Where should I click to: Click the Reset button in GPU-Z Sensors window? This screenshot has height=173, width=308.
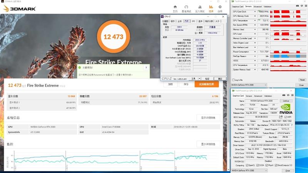pyautogui.click(x=302, y=80)
